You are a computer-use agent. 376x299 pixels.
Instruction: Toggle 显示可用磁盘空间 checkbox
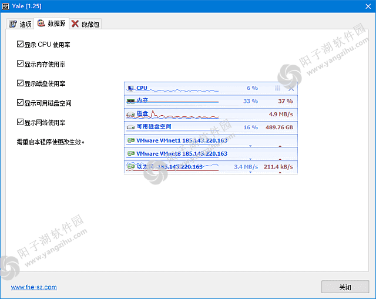pyautogui.click(x=20, y=103)
